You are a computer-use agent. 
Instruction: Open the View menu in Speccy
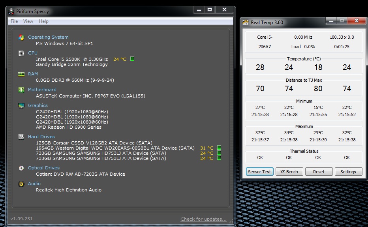click(28, 21)
